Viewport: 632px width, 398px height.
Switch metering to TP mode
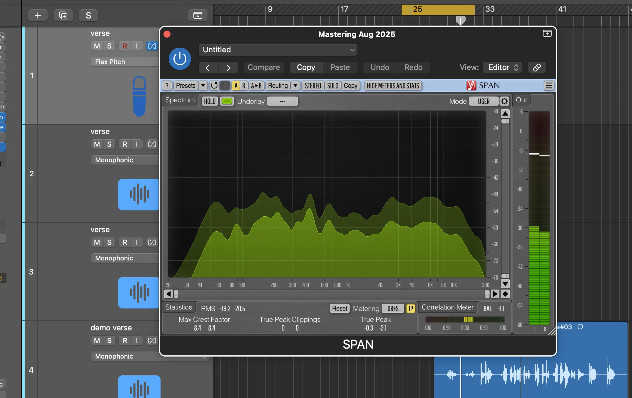[x=410, y=309]
